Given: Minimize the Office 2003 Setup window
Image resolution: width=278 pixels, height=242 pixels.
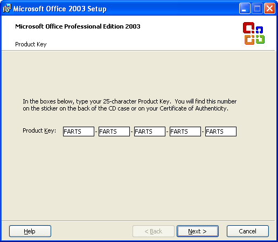Looking at the screenshot, I should [x=245, y=9].
